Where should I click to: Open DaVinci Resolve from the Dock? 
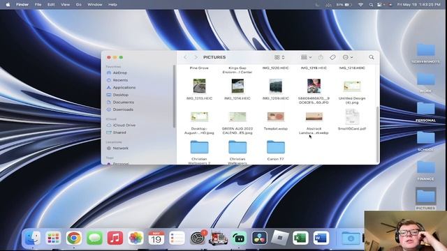coord(259,238)
